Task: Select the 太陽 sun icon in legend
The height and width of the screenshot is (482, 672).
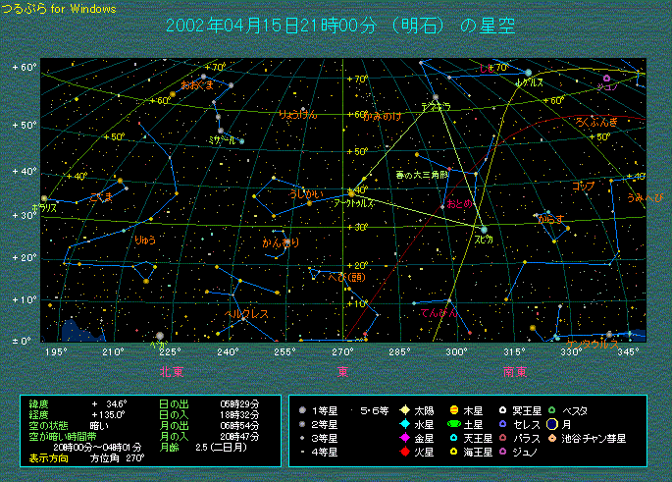Action: 404,410
